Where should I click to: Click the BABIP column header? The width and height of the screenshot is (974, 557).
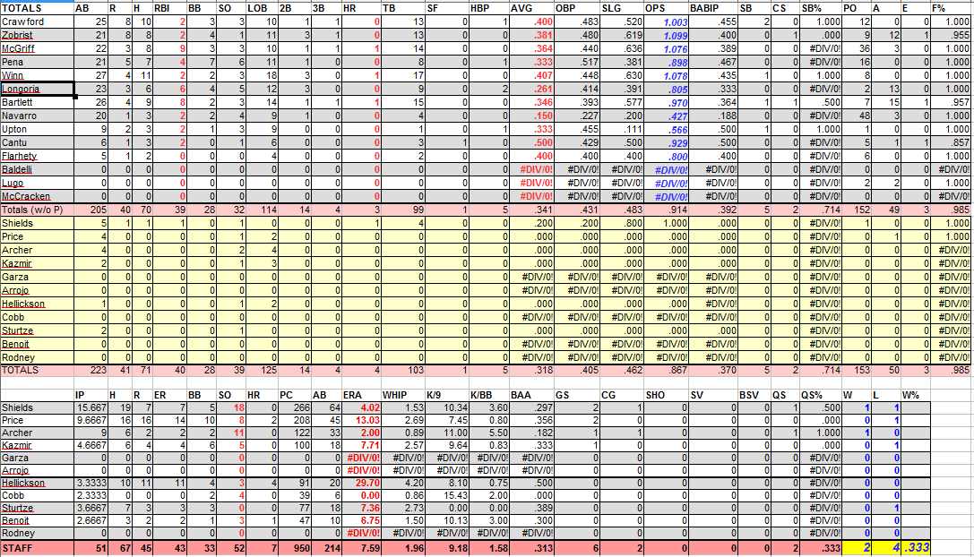tap(714, 8)
